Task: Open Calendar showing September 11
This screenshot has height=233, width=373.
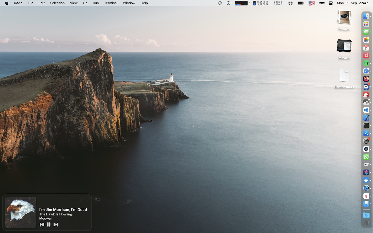Action: [x=366, y=48]
